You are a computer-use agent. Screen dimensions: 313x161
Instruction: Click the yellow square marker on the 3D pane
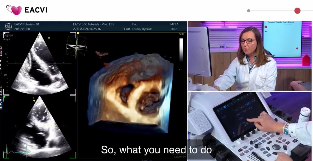pyautogui.click(x=78, y=33)
